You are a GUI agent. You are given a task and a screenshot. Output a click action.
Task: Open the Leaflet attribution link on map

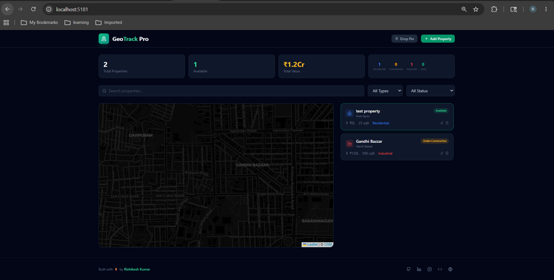point(310,245)
